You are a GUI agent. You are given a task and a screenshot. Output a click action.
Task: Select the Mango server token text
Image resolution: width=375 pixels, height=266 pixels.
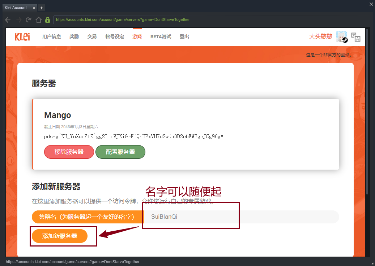(x=133, y=136)
